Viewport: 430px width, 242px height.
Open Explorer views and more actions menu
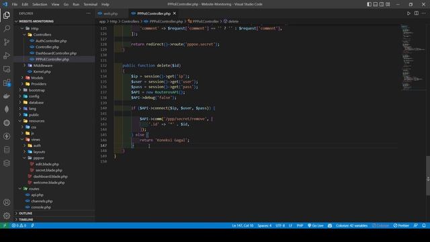coord(88,13)
